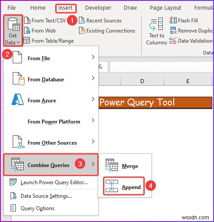214x222 pixels.
Task: Expand the Combine Queries submenu arrow
Action: pos(93,164)
